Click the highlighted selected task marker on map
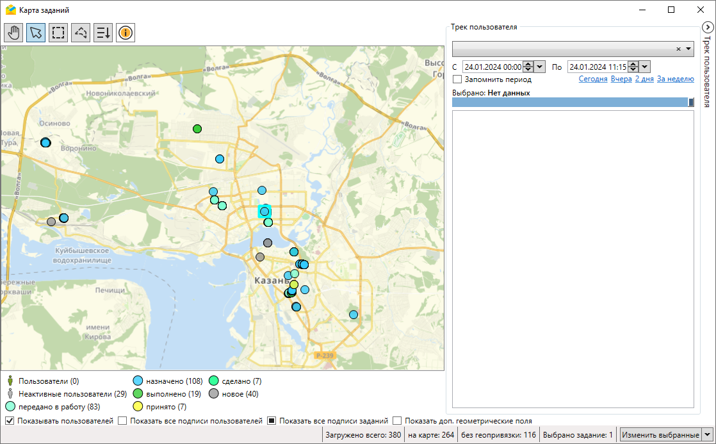Image resolution: width=716 pixels, height=444 pixels. (264, 211)
